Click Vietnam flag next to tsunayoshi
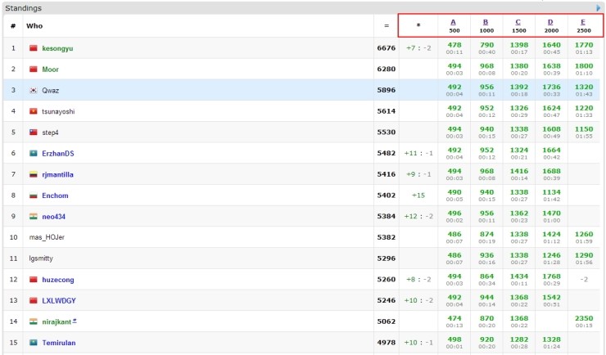This screenshot has height=355, width=606. tap(34, 111)
